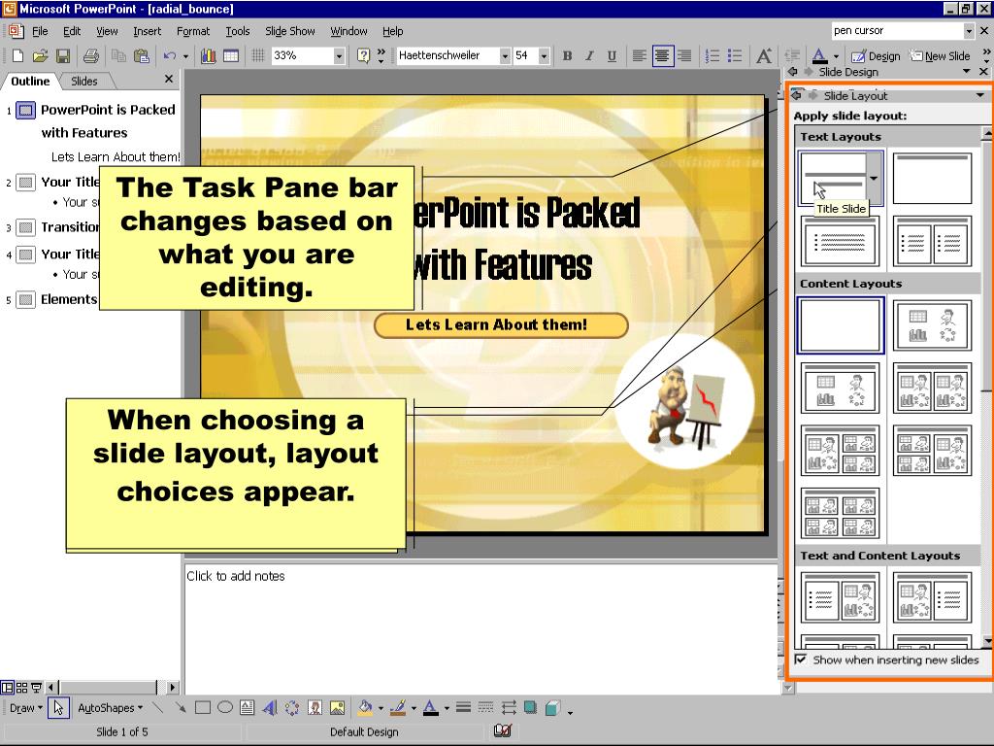Select the Oval drawing tool

225,707
